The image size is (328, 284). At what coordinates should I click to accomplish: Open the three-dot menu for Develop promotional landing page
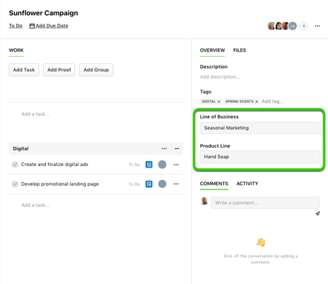click(x=176, y=184)
